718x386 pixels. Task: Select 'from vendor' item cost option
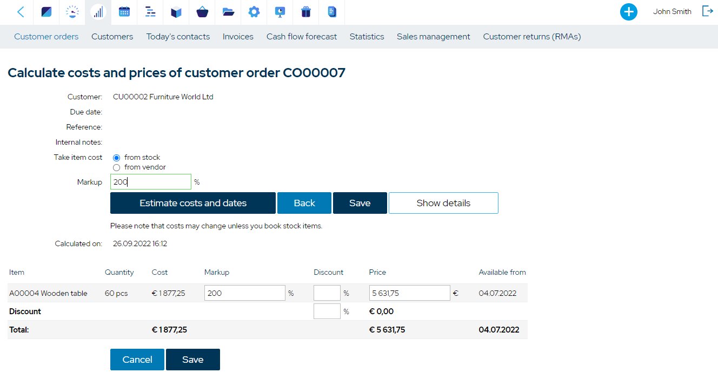(x=116, y=167)
